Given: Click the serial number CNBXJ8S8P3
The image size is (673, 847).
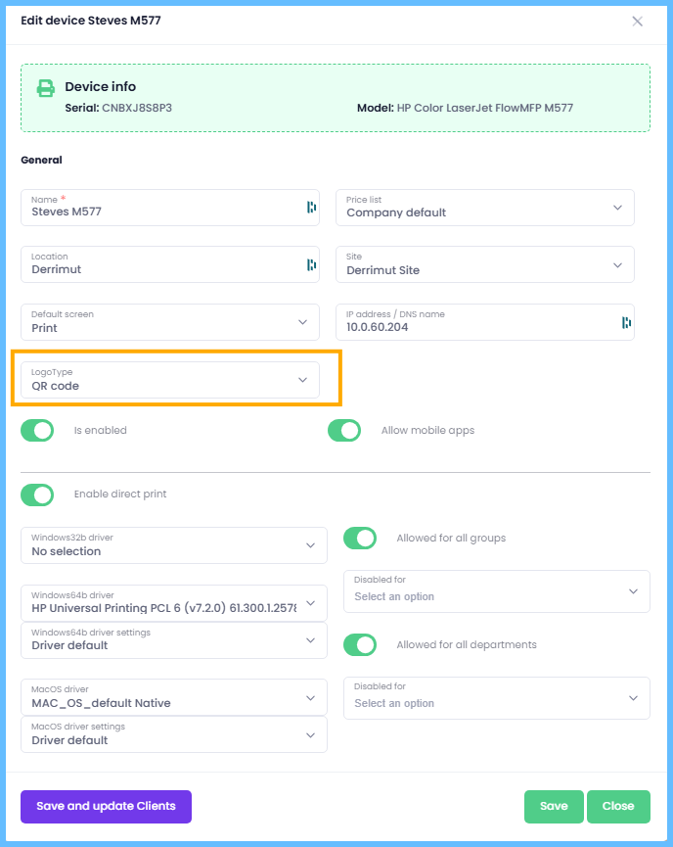Looking at the screenshot, I should click(137, 108).
